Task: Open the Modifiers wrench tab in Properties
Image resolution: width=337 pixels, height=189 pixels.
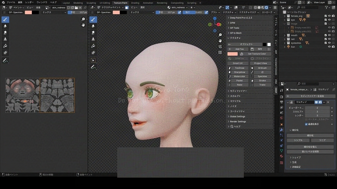Action: [281, 130]
